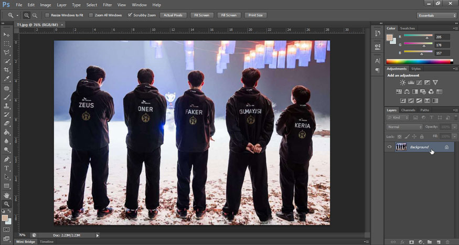
Task: Expand the layer Kind filter dropdown
Action: [398, 118]
